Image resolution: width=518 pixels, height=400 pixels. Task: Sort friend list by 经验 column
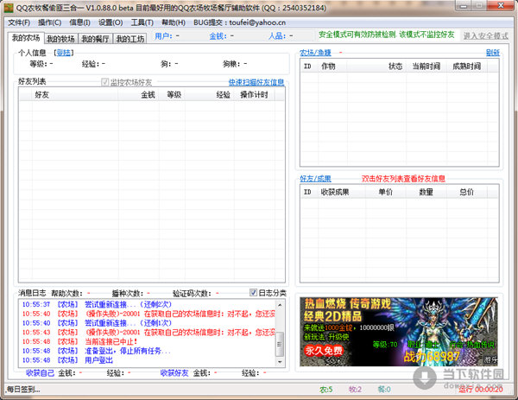210,95
